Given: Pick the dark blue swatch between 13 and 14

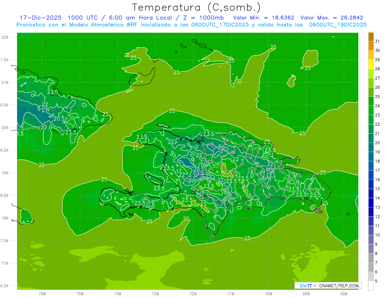Looking at the screenshot, I should [371, 203].
